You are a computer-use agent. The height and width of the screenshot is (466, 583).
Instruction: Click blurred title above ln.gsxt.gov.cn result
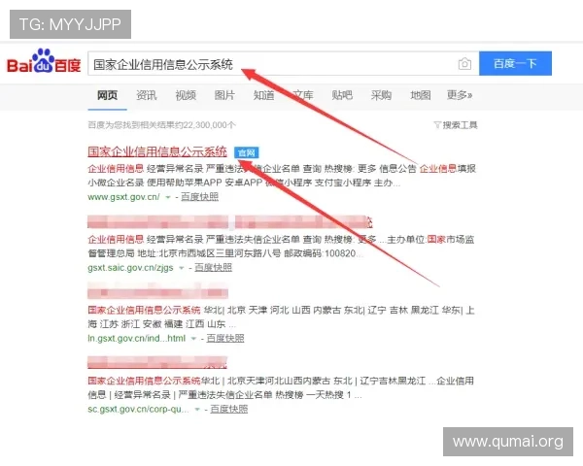157,292
